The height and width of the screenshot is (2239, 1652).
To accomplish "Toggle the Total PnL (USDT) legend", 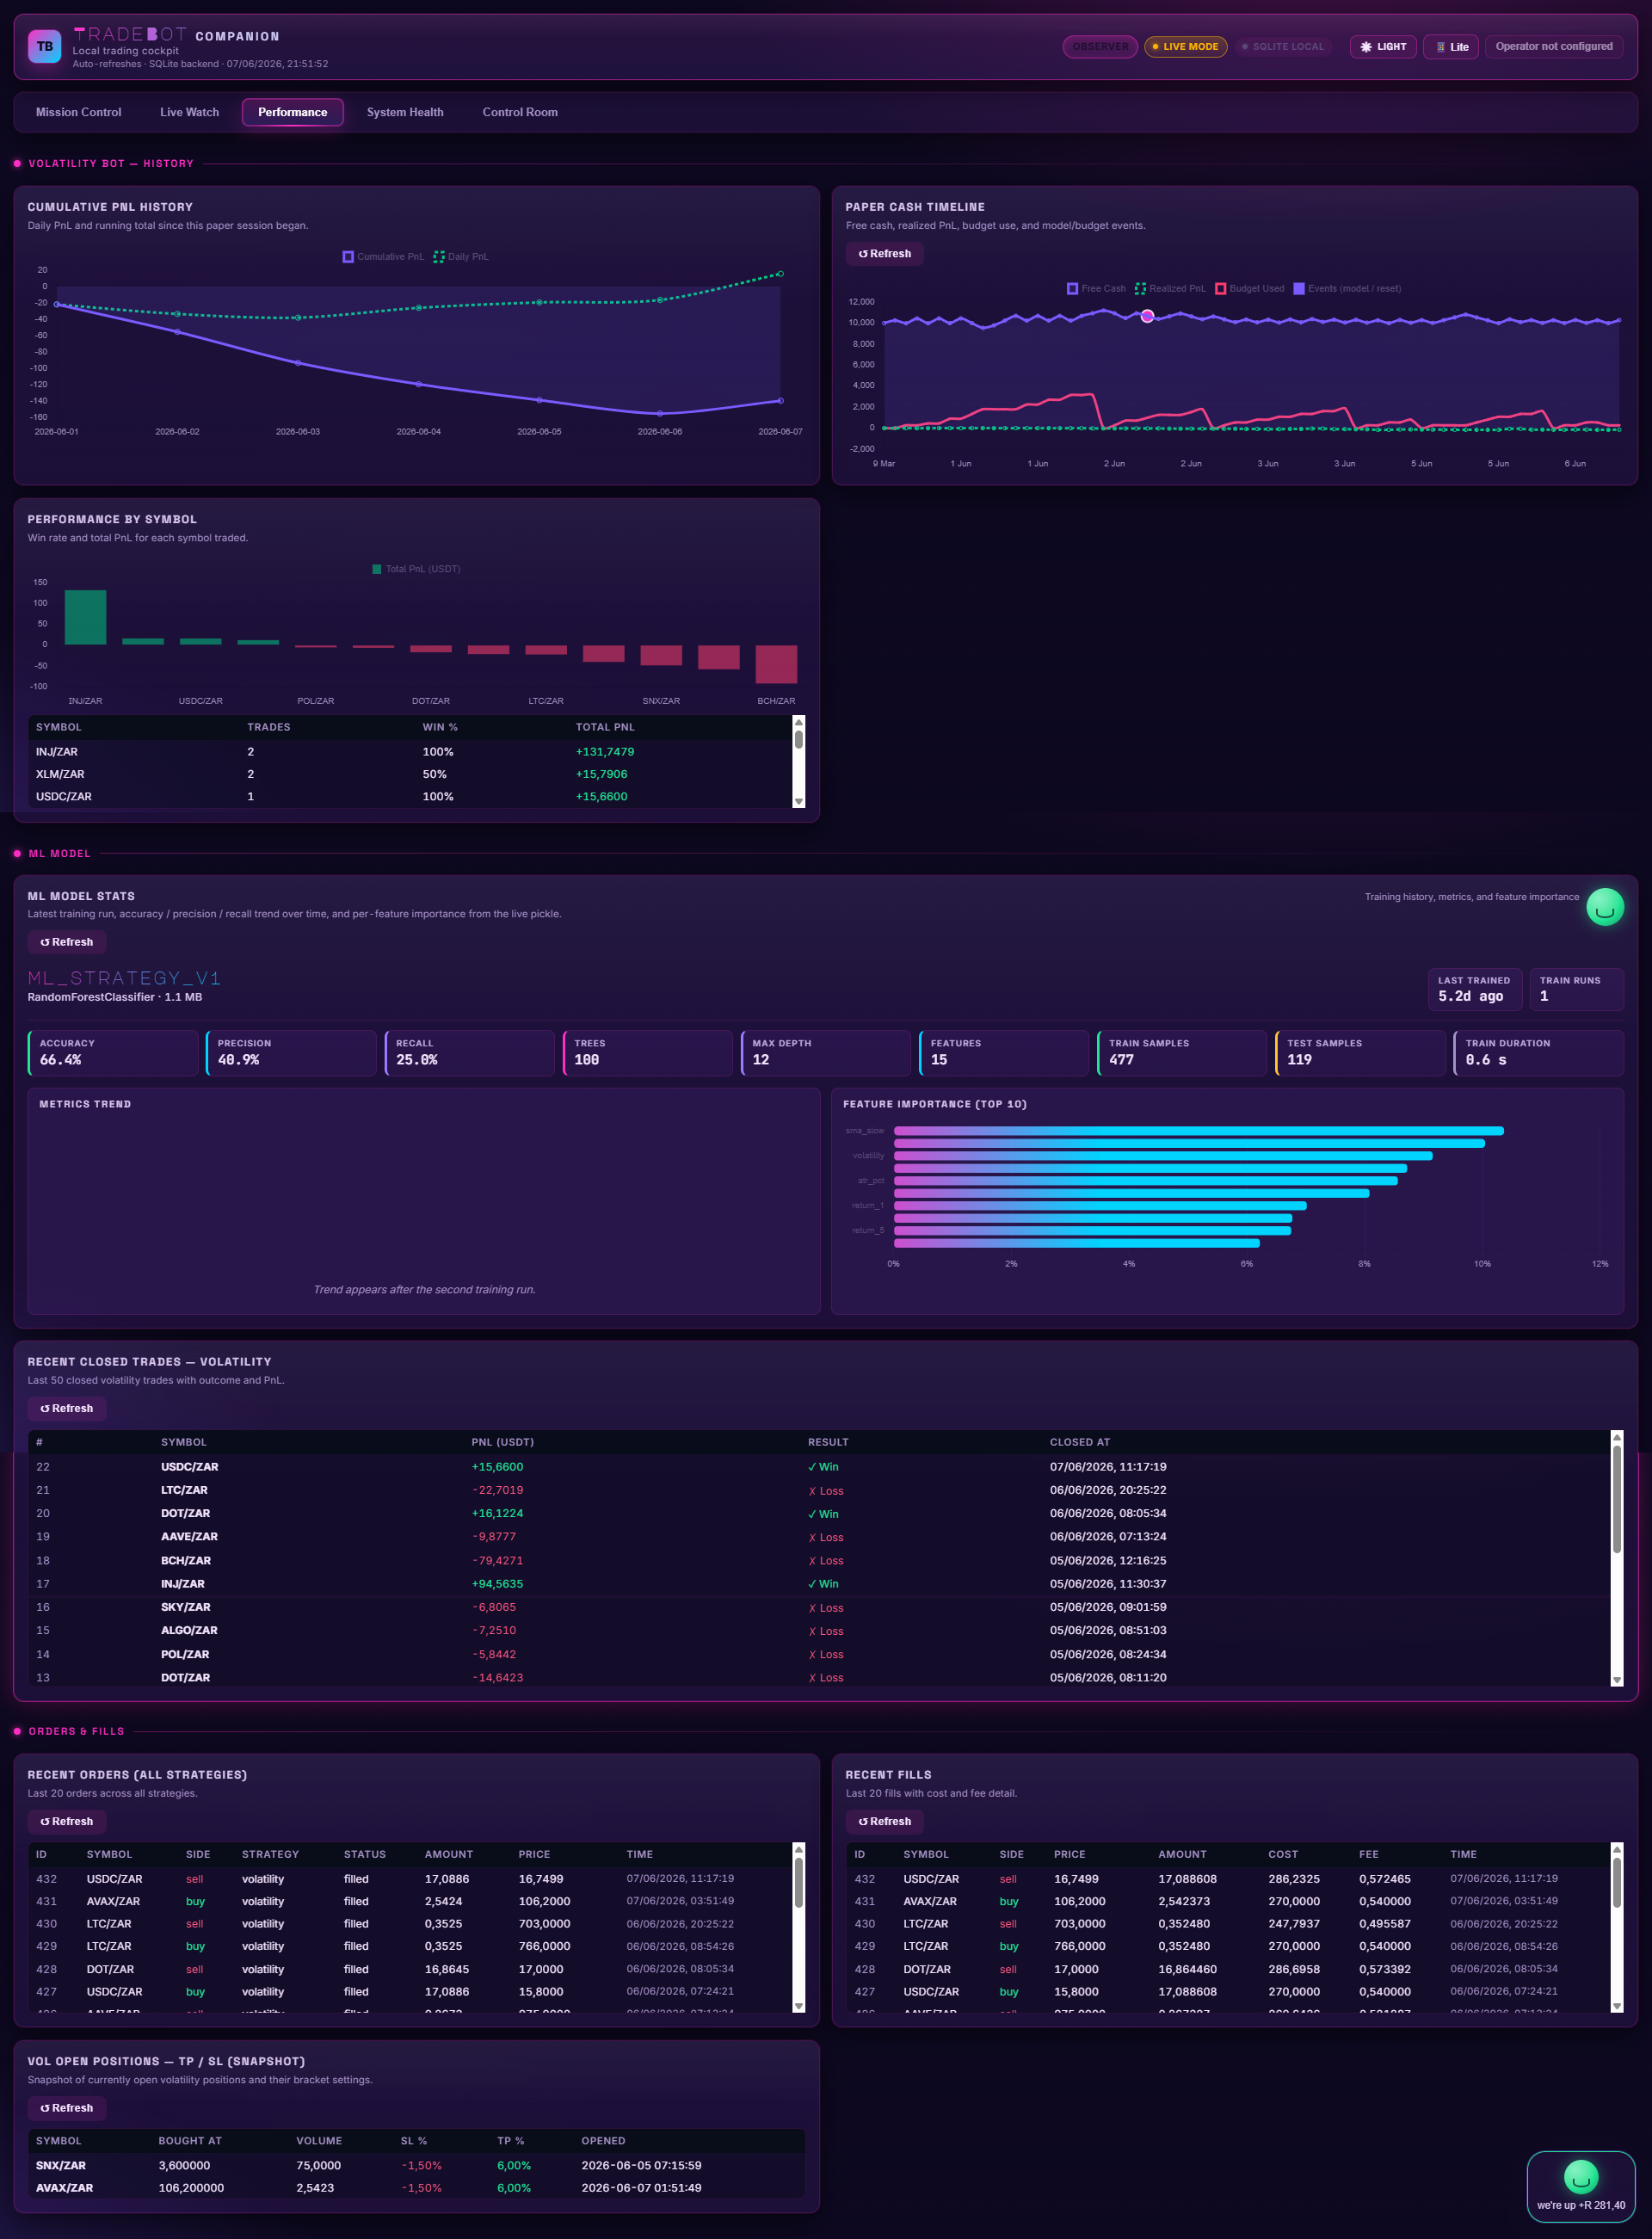I will (416, 569).
